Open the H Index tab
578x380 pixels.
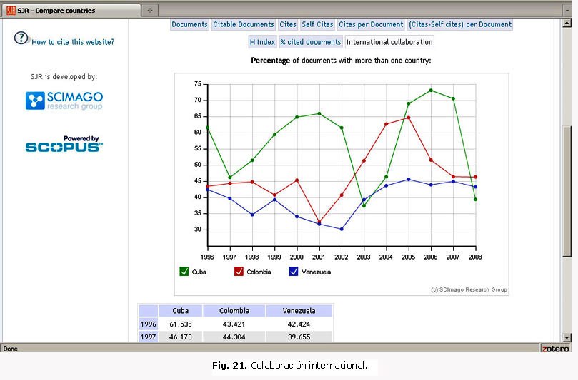262,42
